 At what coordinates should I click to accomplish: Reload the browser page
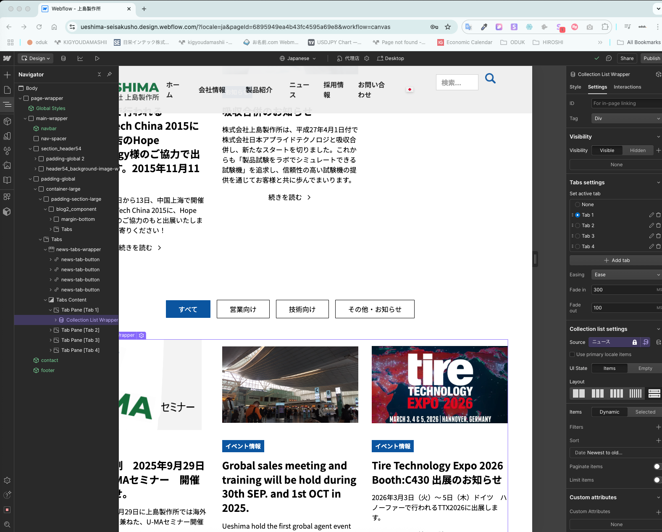coord(39,27)
